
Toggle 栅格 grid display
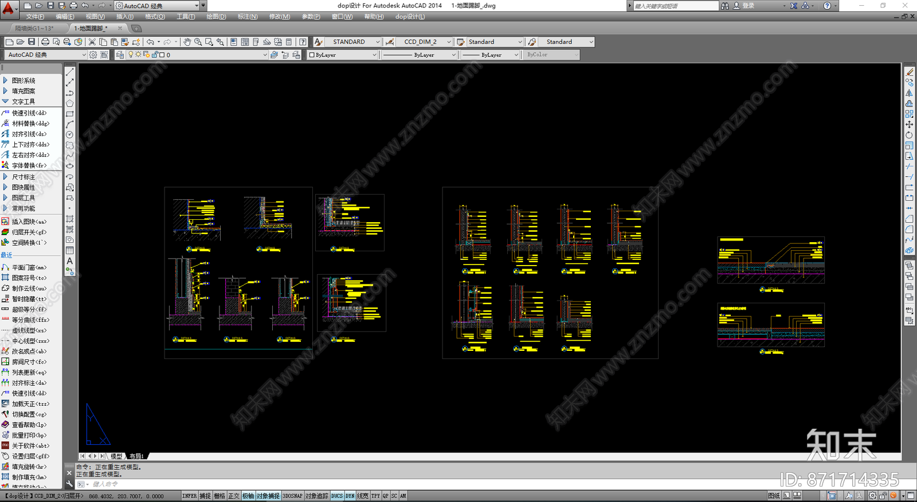[x=220, y=496]
